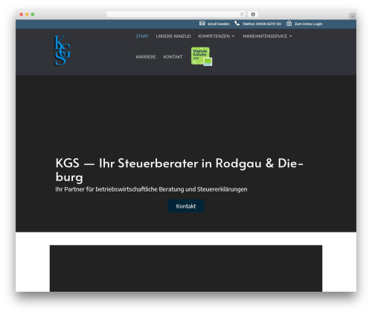Click the browser extension icon beside address bar
The image size is (372, 314).
[253, 14]
